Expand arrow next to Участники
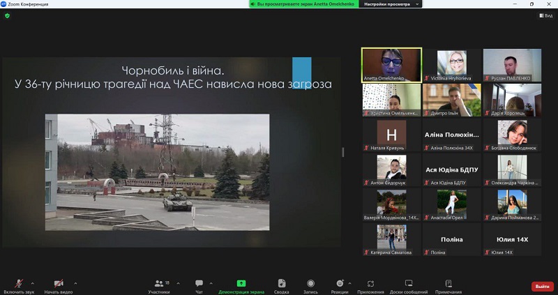Viewport: 558px width, 295px height. pos(178,283)
